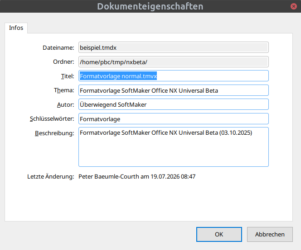The image size is (301, 250).
Task: Confirm the dialog with the OK button
Action: pyautogui.click(x=219, y=234)
